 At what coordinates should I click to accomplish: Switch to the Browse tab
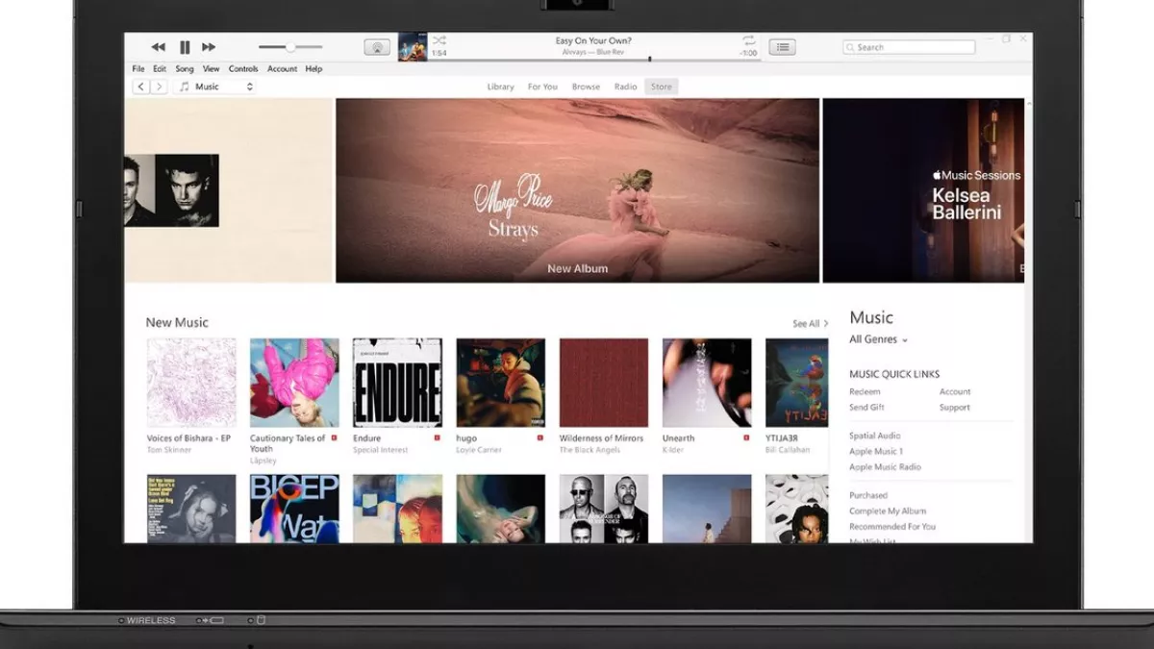pyautogui.click(x=586, y=87)
